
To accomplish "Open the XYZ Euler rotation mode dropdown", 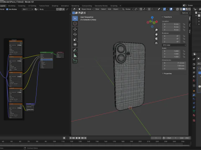I will point(174,45).
